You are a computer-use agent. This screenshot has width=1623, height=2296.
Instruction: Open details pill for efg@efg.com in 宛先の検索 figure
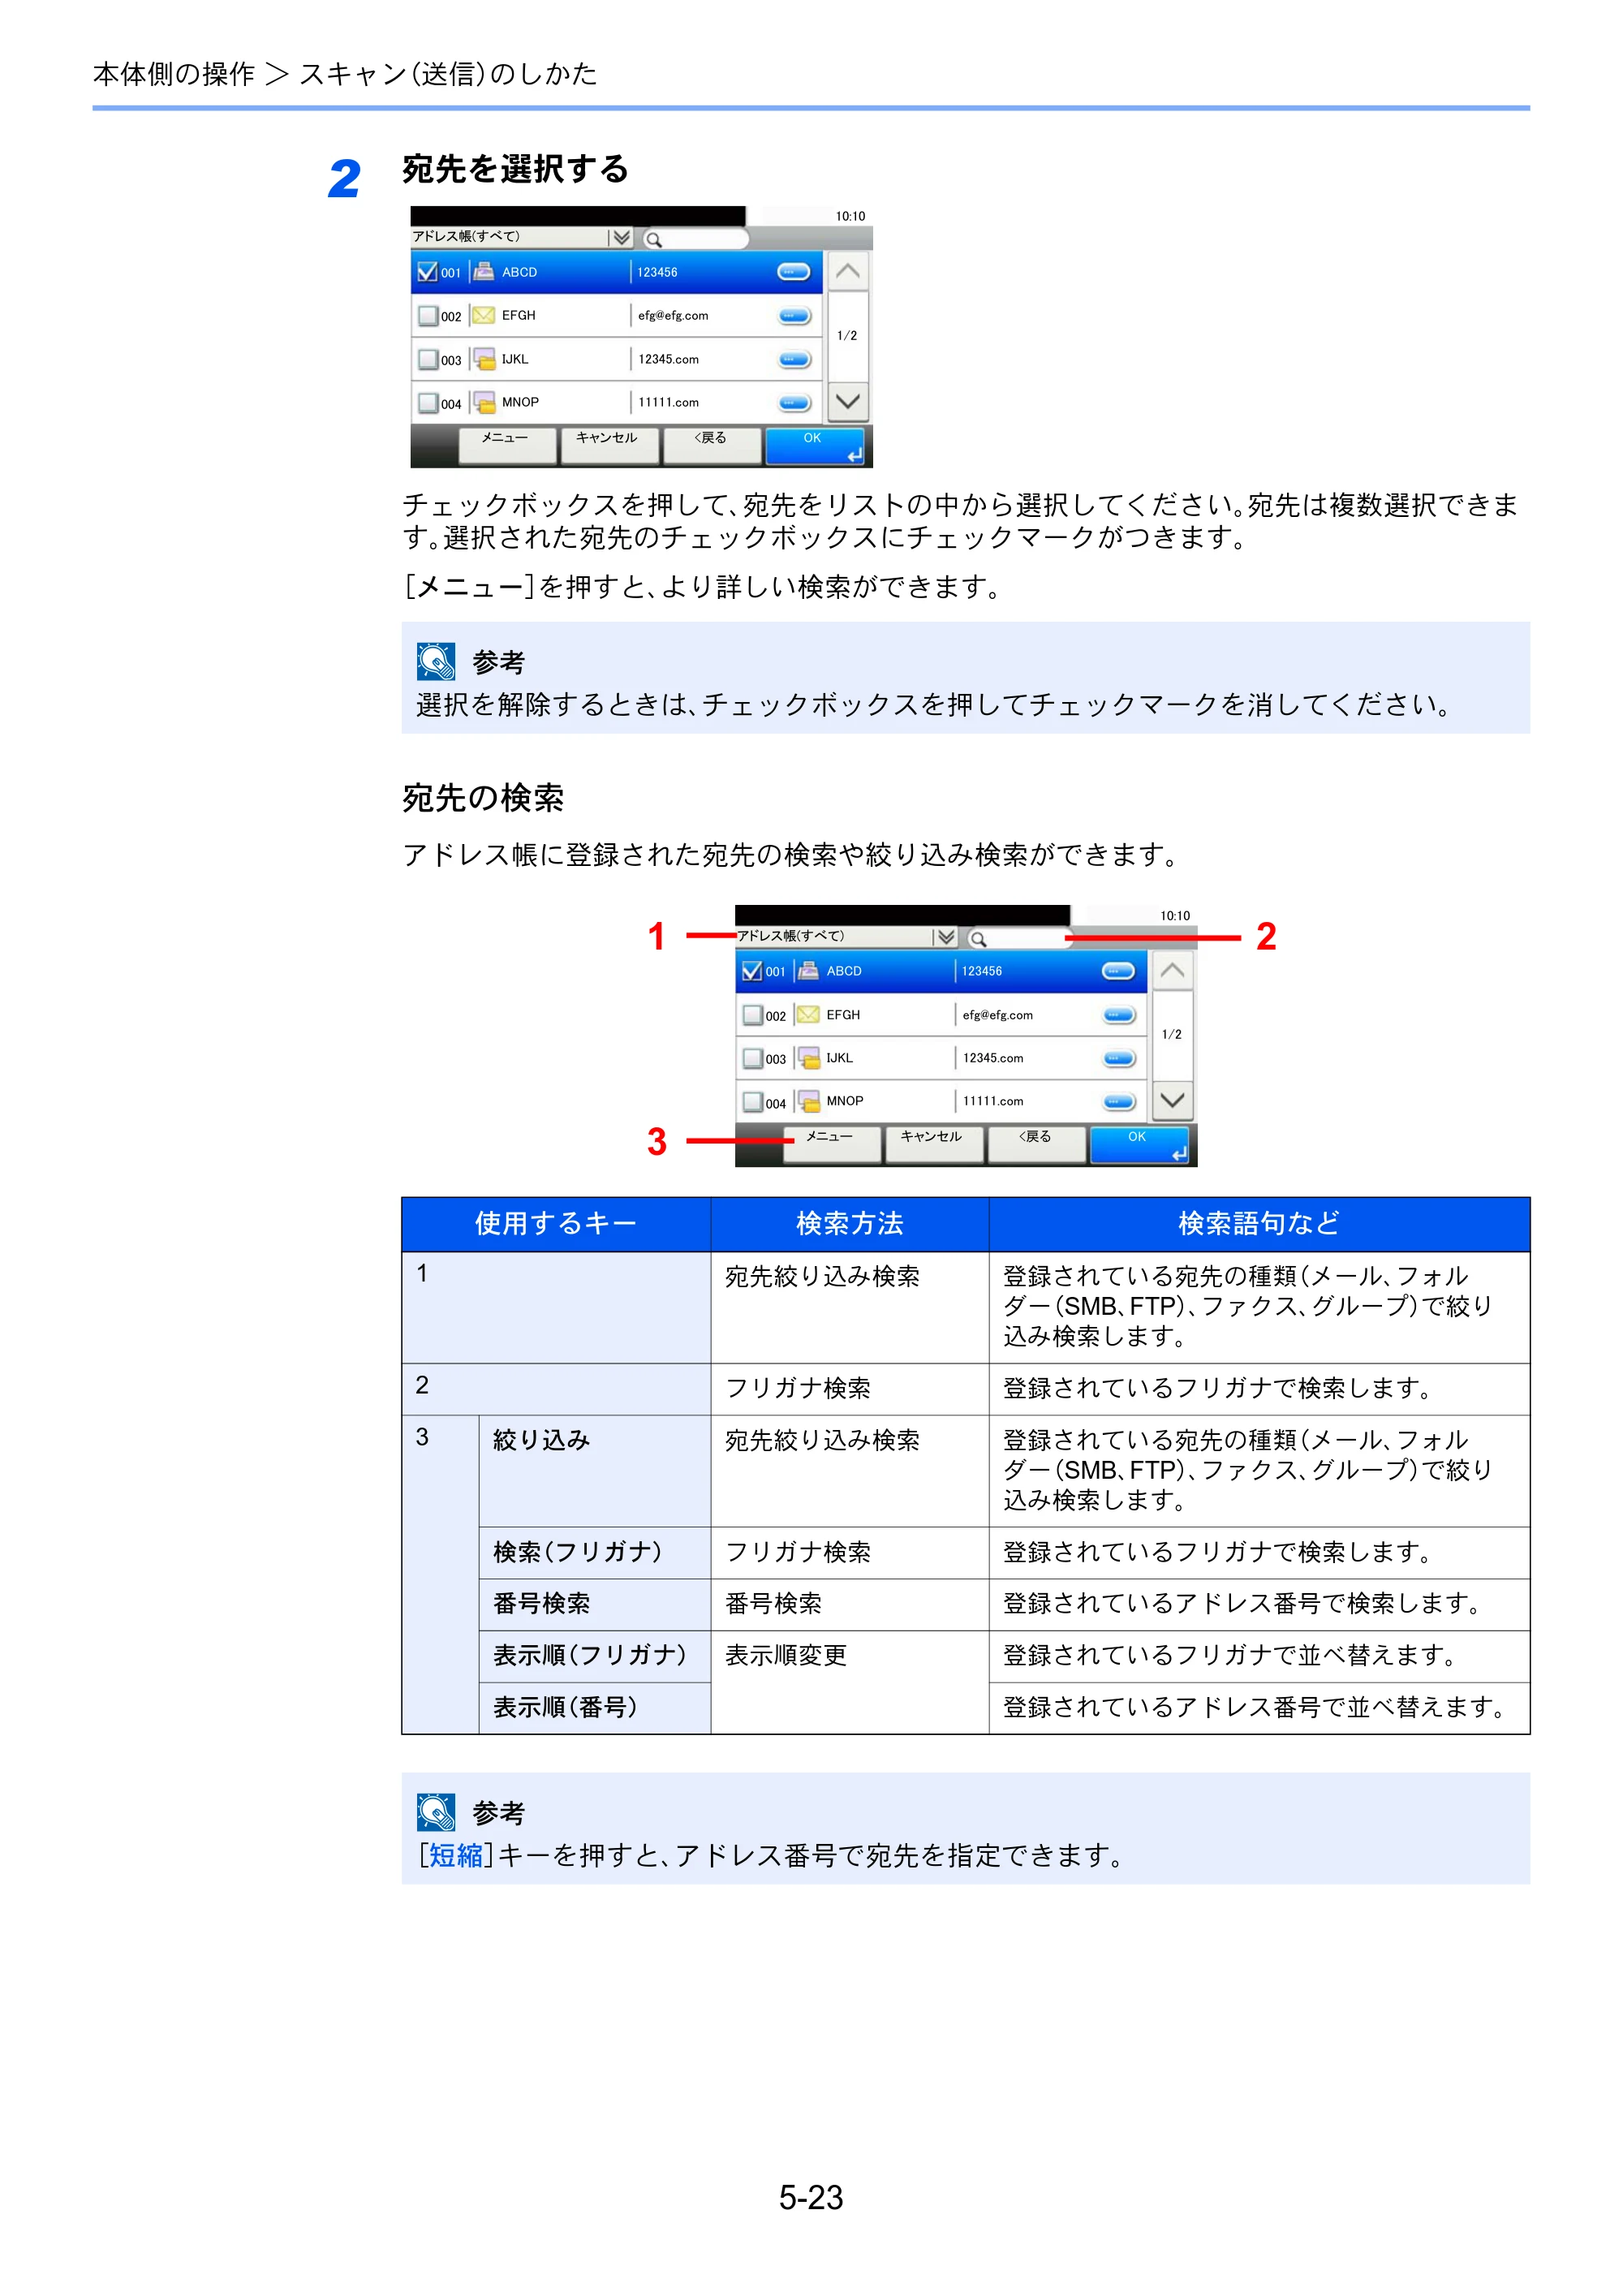1118,1015
